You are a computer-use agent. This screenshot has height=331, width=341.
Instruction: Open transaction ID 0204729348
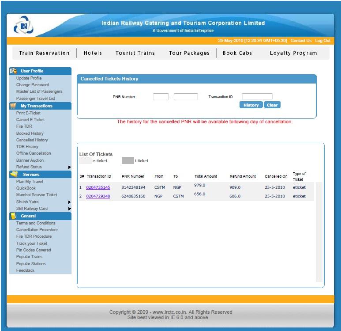98,196
